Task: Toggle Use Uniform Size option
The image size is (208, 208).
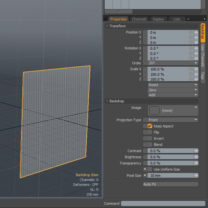Action: [x=150, y=169]
